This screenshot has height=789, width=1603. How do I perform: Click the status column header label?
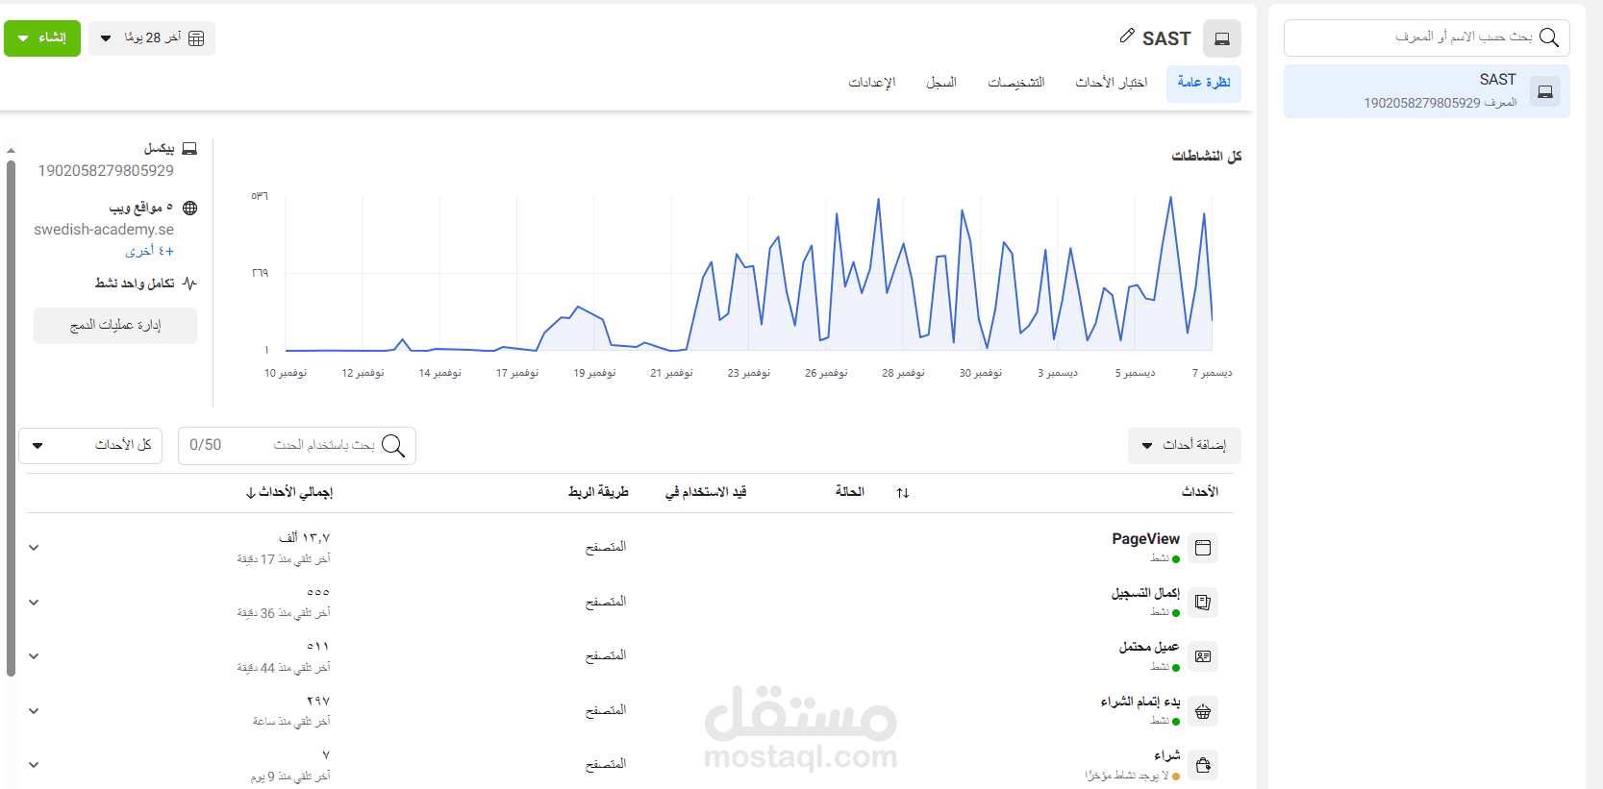tap(850, 492)
